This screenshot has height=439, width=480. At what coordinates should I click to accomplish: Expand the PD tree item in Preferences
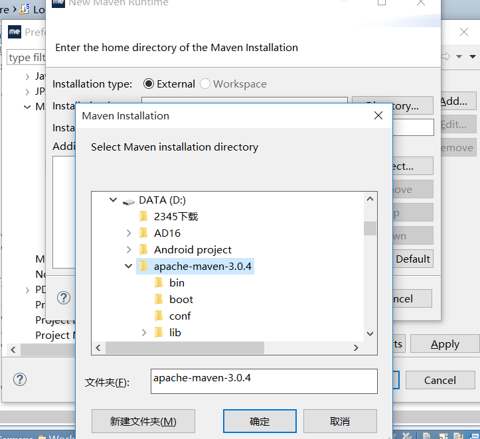(x=27, y=290)
